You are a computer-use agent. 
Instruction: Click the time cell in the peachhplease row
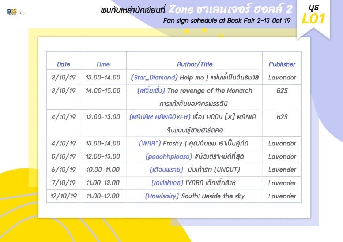click(103, 156)
